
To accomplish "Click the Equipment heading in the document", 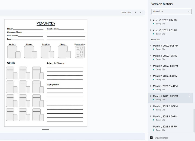I will click(x=53, y=85).
